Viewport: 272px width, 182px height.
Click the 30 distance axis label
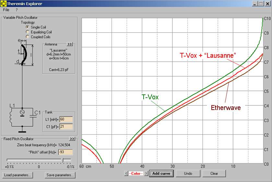(172, 166)
